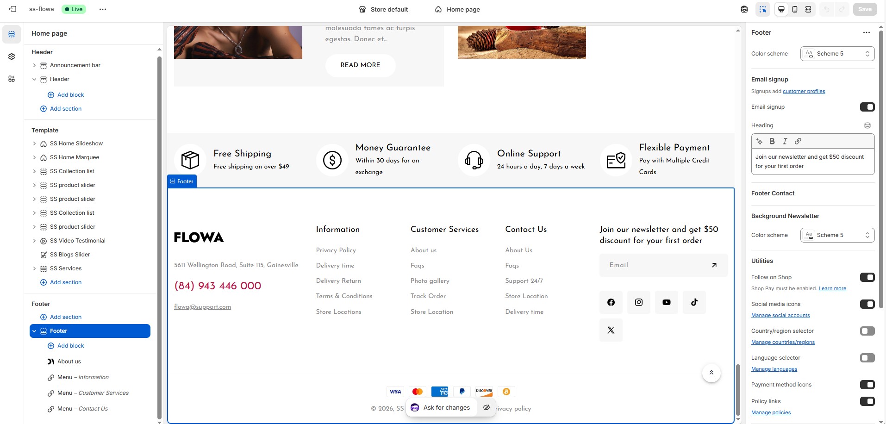This screenshot has width=886, height=424.
Task: Enable the Country/region selector toggle
Action: coord(867,331)
